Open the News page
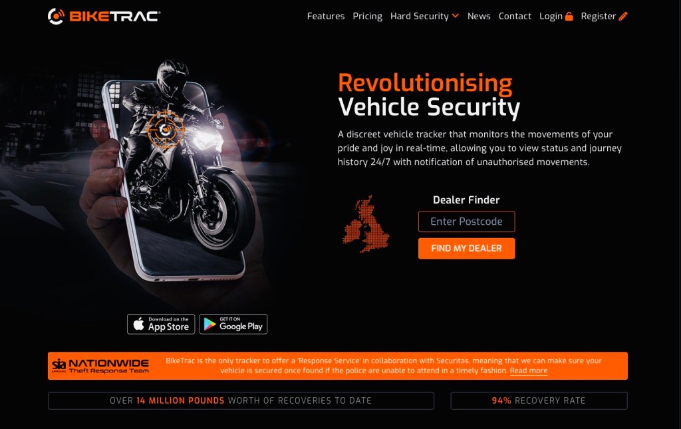This screenshot has height=429, width=681. [x=479, y=16]
